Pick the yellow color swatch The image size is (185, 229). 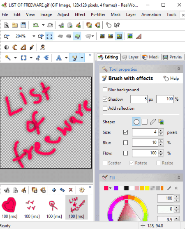point(147,188)
